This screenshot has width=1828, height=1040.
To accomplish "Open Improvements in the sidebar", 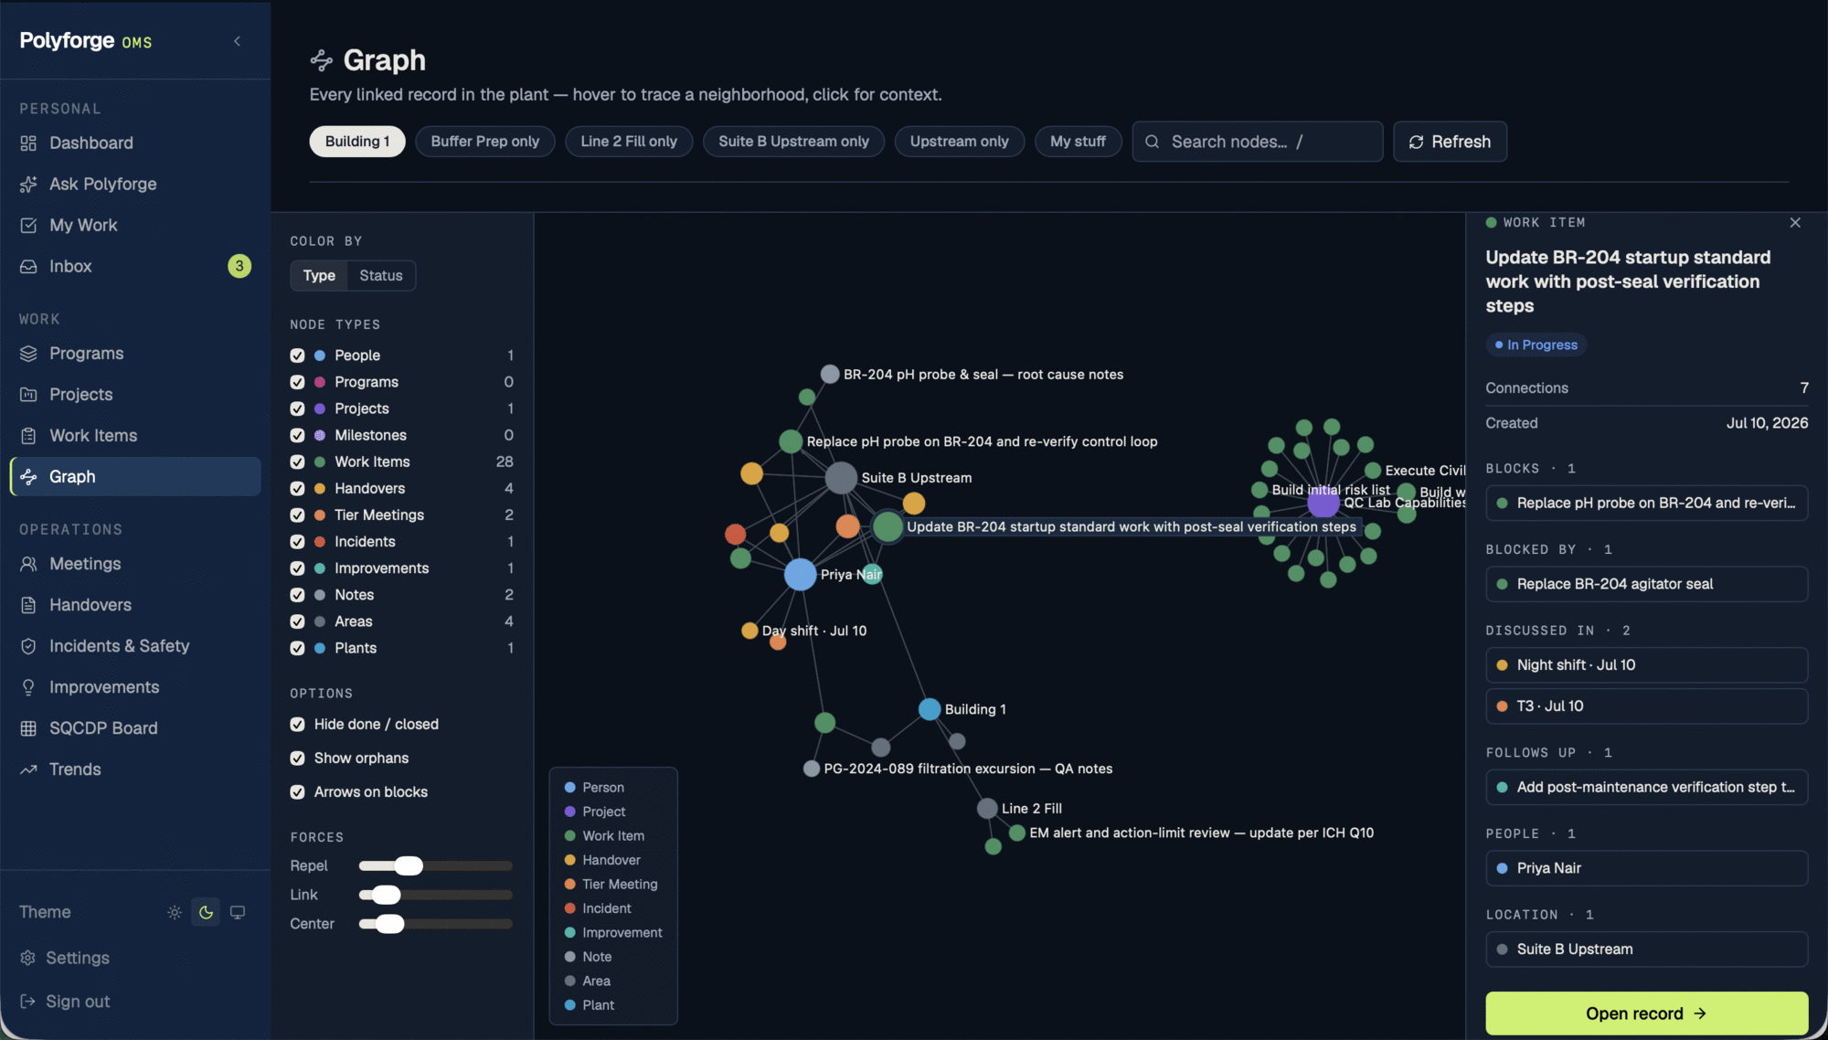I will pos(135,687).
